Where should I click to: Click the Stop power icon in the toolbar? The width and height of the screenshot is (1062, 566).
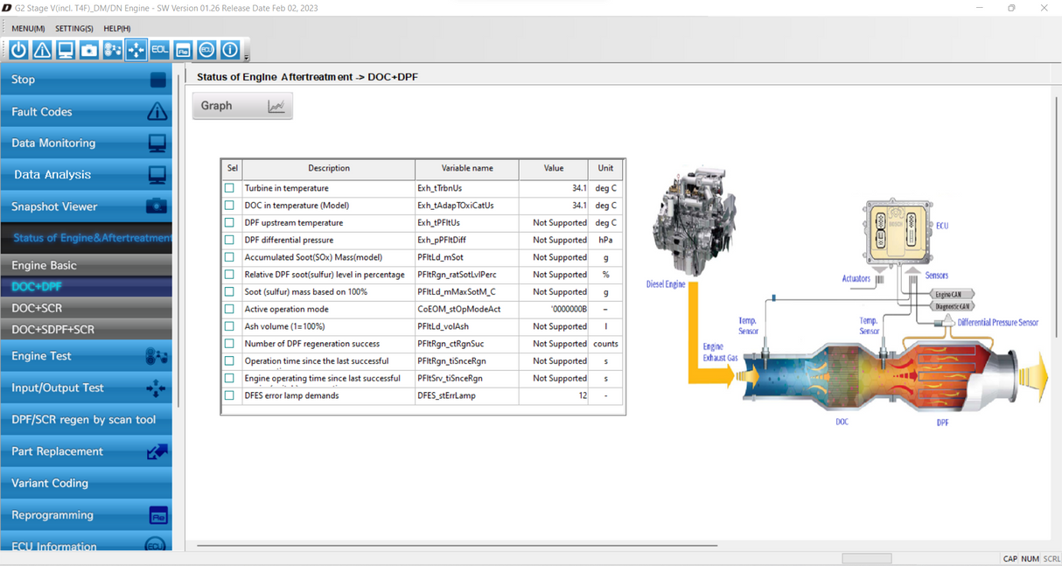pos(18,50)
